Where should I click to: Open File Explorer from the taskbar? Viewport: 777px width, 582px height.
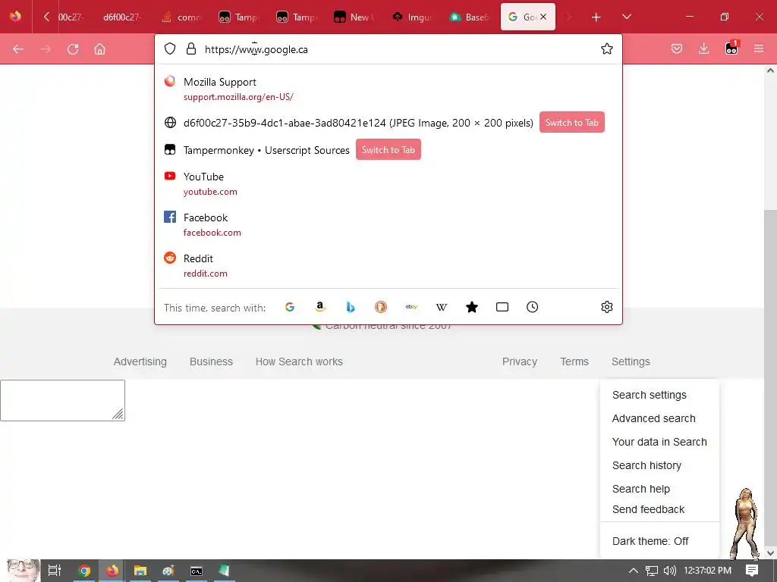pos(140,571)
